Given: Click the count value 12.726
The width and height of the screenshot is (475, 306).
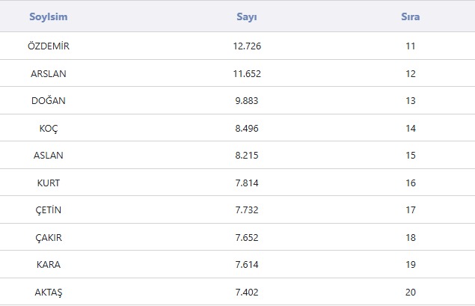Looking at the screenshot, I should pyautogui.click(x=247, y=46).
